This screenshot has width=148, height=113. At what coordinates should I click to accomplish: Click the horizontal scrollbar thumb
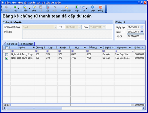tap(34, 108)
